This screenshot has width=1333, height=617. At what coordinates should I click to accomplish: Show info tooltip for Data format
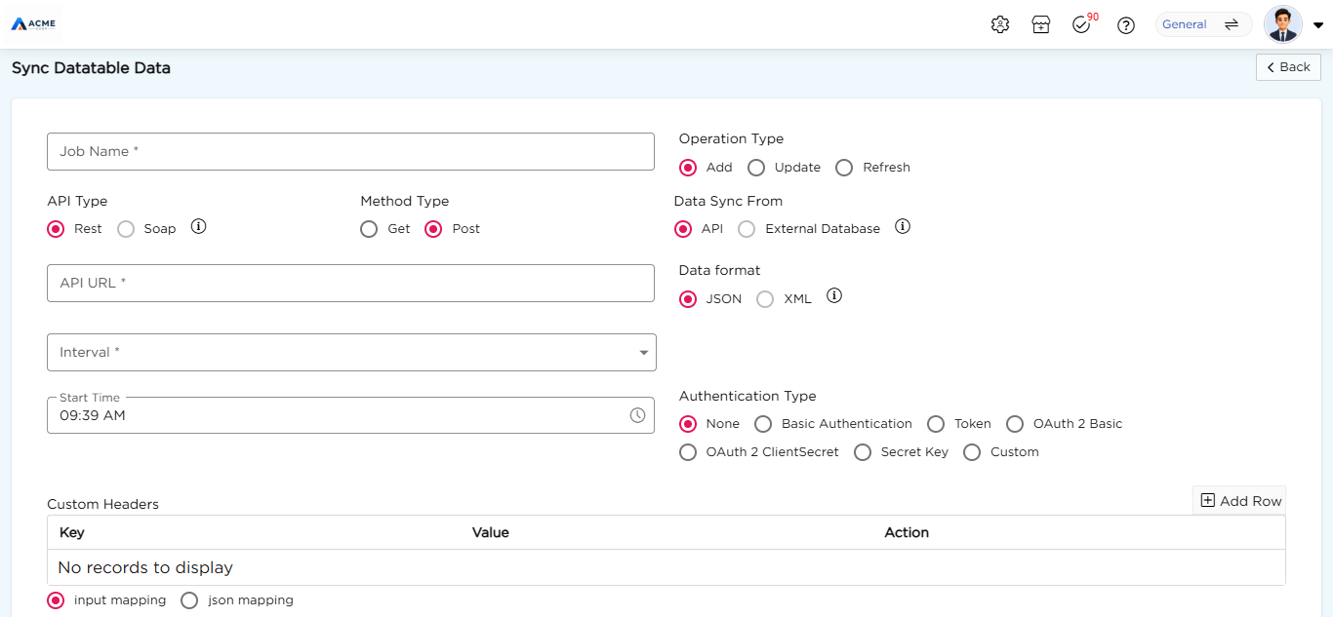834,295
